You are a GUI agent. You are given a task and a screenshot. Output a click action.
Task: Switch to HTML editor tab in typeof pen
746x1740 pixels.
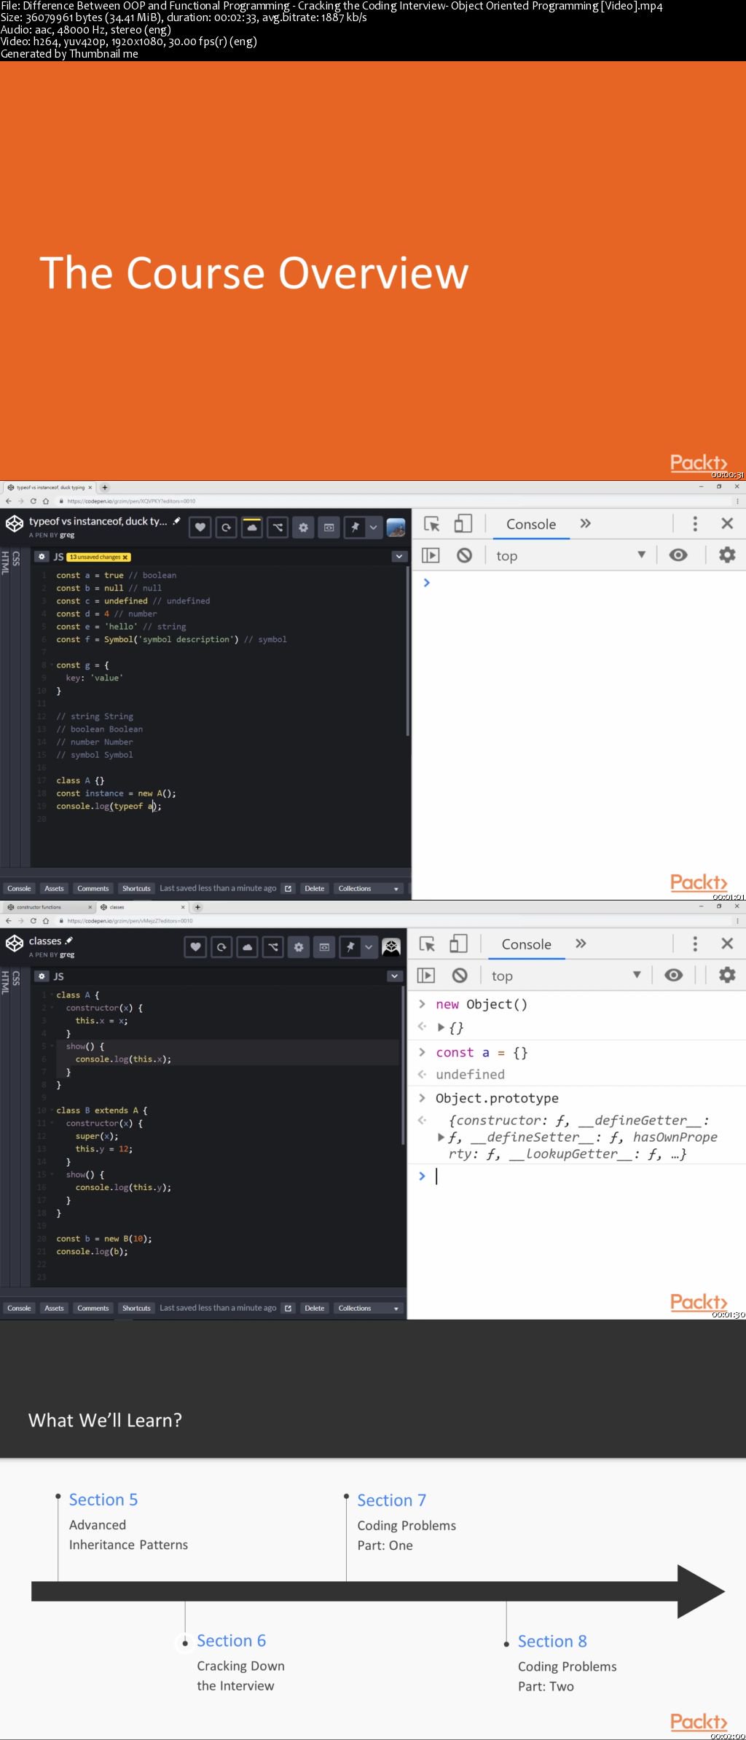[x=5, y=562]
